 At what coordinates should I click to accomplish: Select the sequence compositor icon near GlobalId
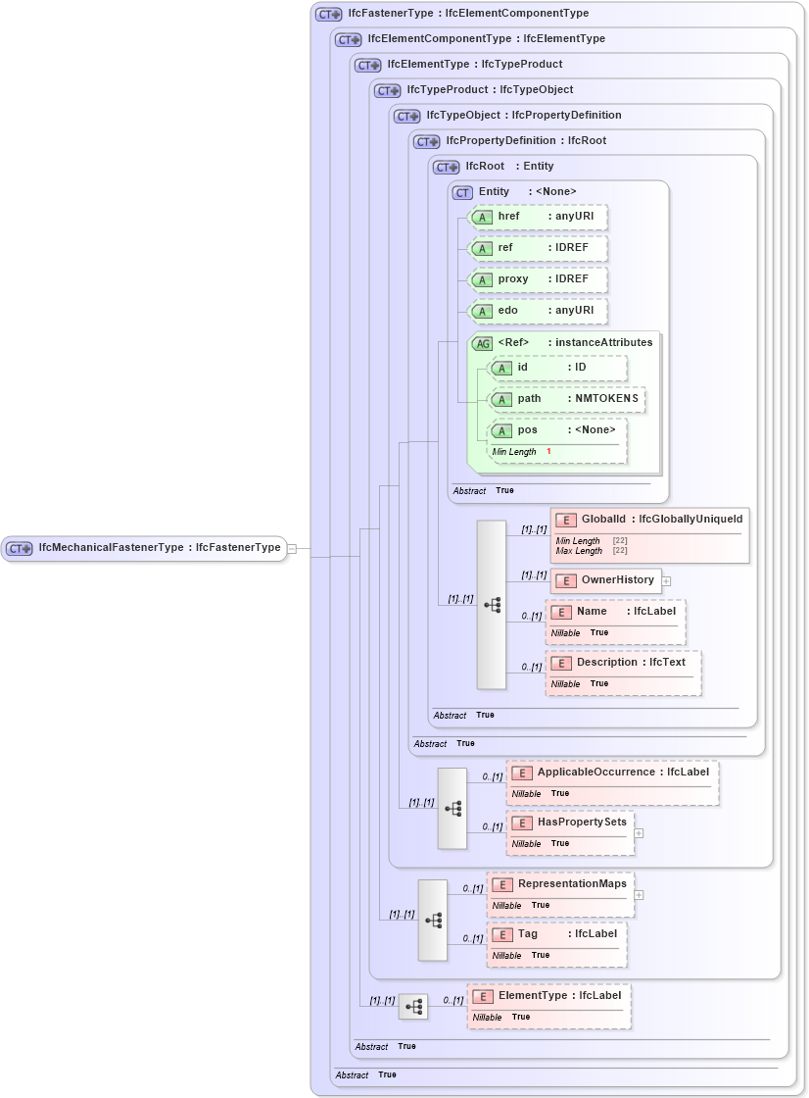[x=492, y=605]
